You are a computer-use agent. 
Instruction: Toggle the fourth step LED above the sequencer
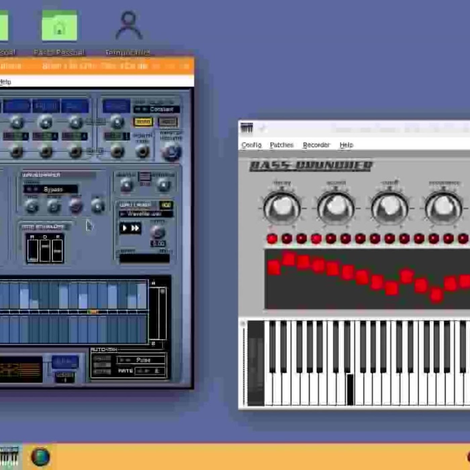316,239
